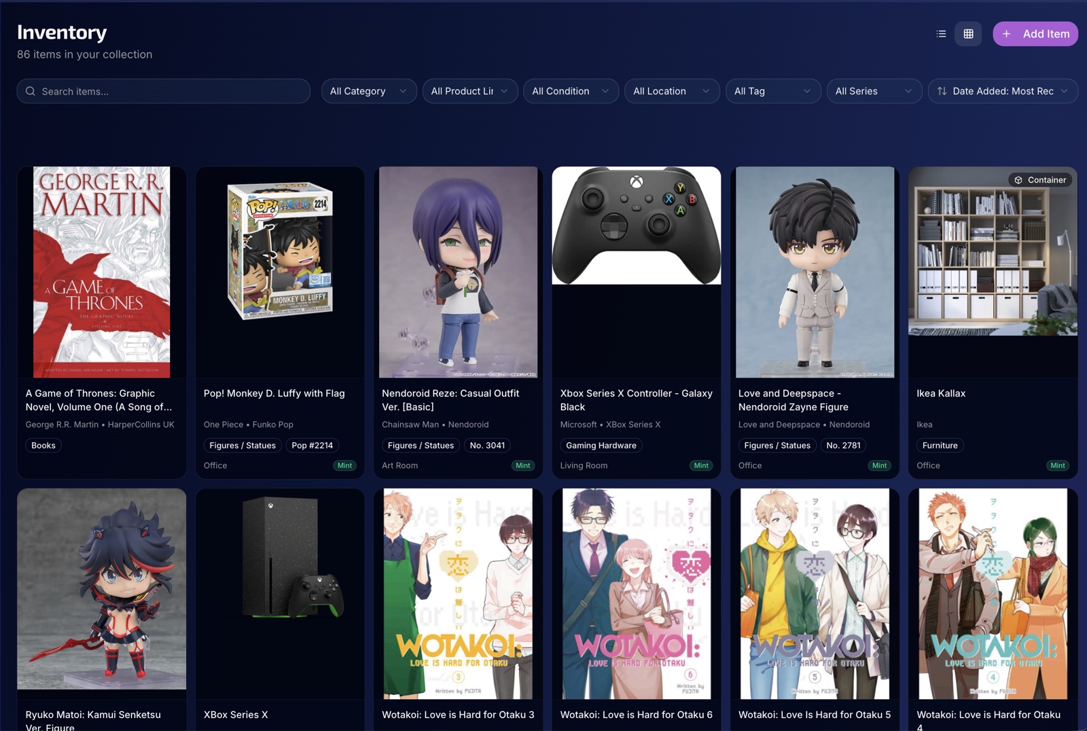Click the Books tag
Viewport: 1087px width, 731px height.
click(x=43, y=446)
